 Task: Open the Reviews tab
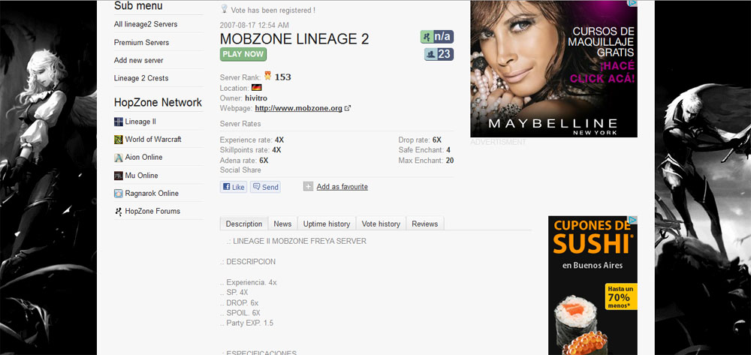point(425,224)
